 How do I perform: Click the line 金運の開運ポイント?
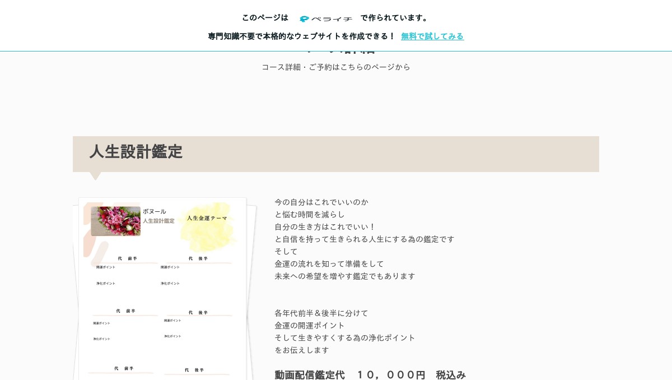(310, 325)
